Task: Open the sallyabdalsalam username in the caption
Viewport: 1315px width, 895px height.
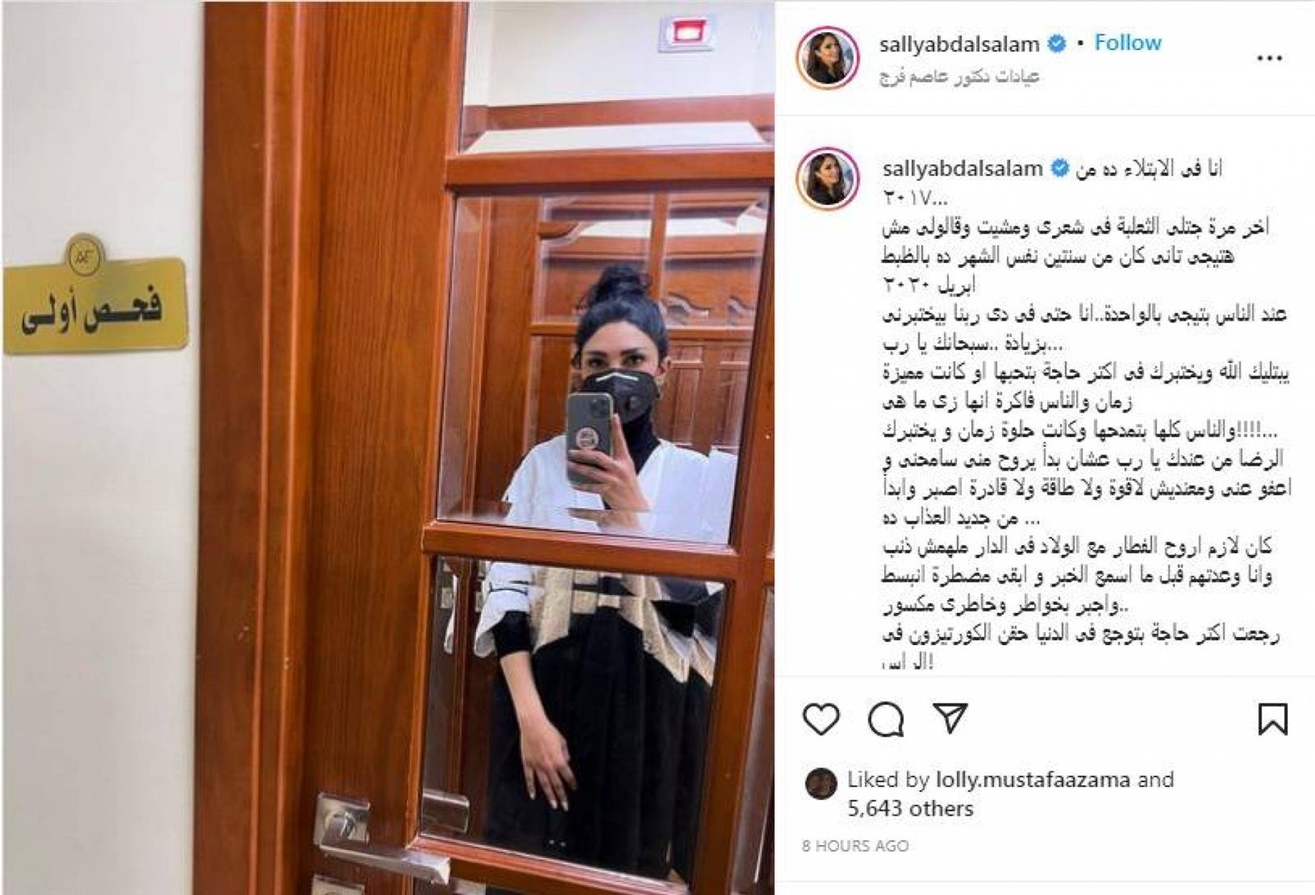Action: tap(962, 168)
